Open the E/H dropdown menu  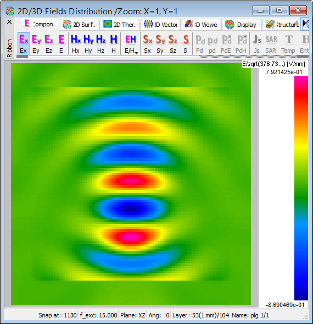[x=131, y=44]
